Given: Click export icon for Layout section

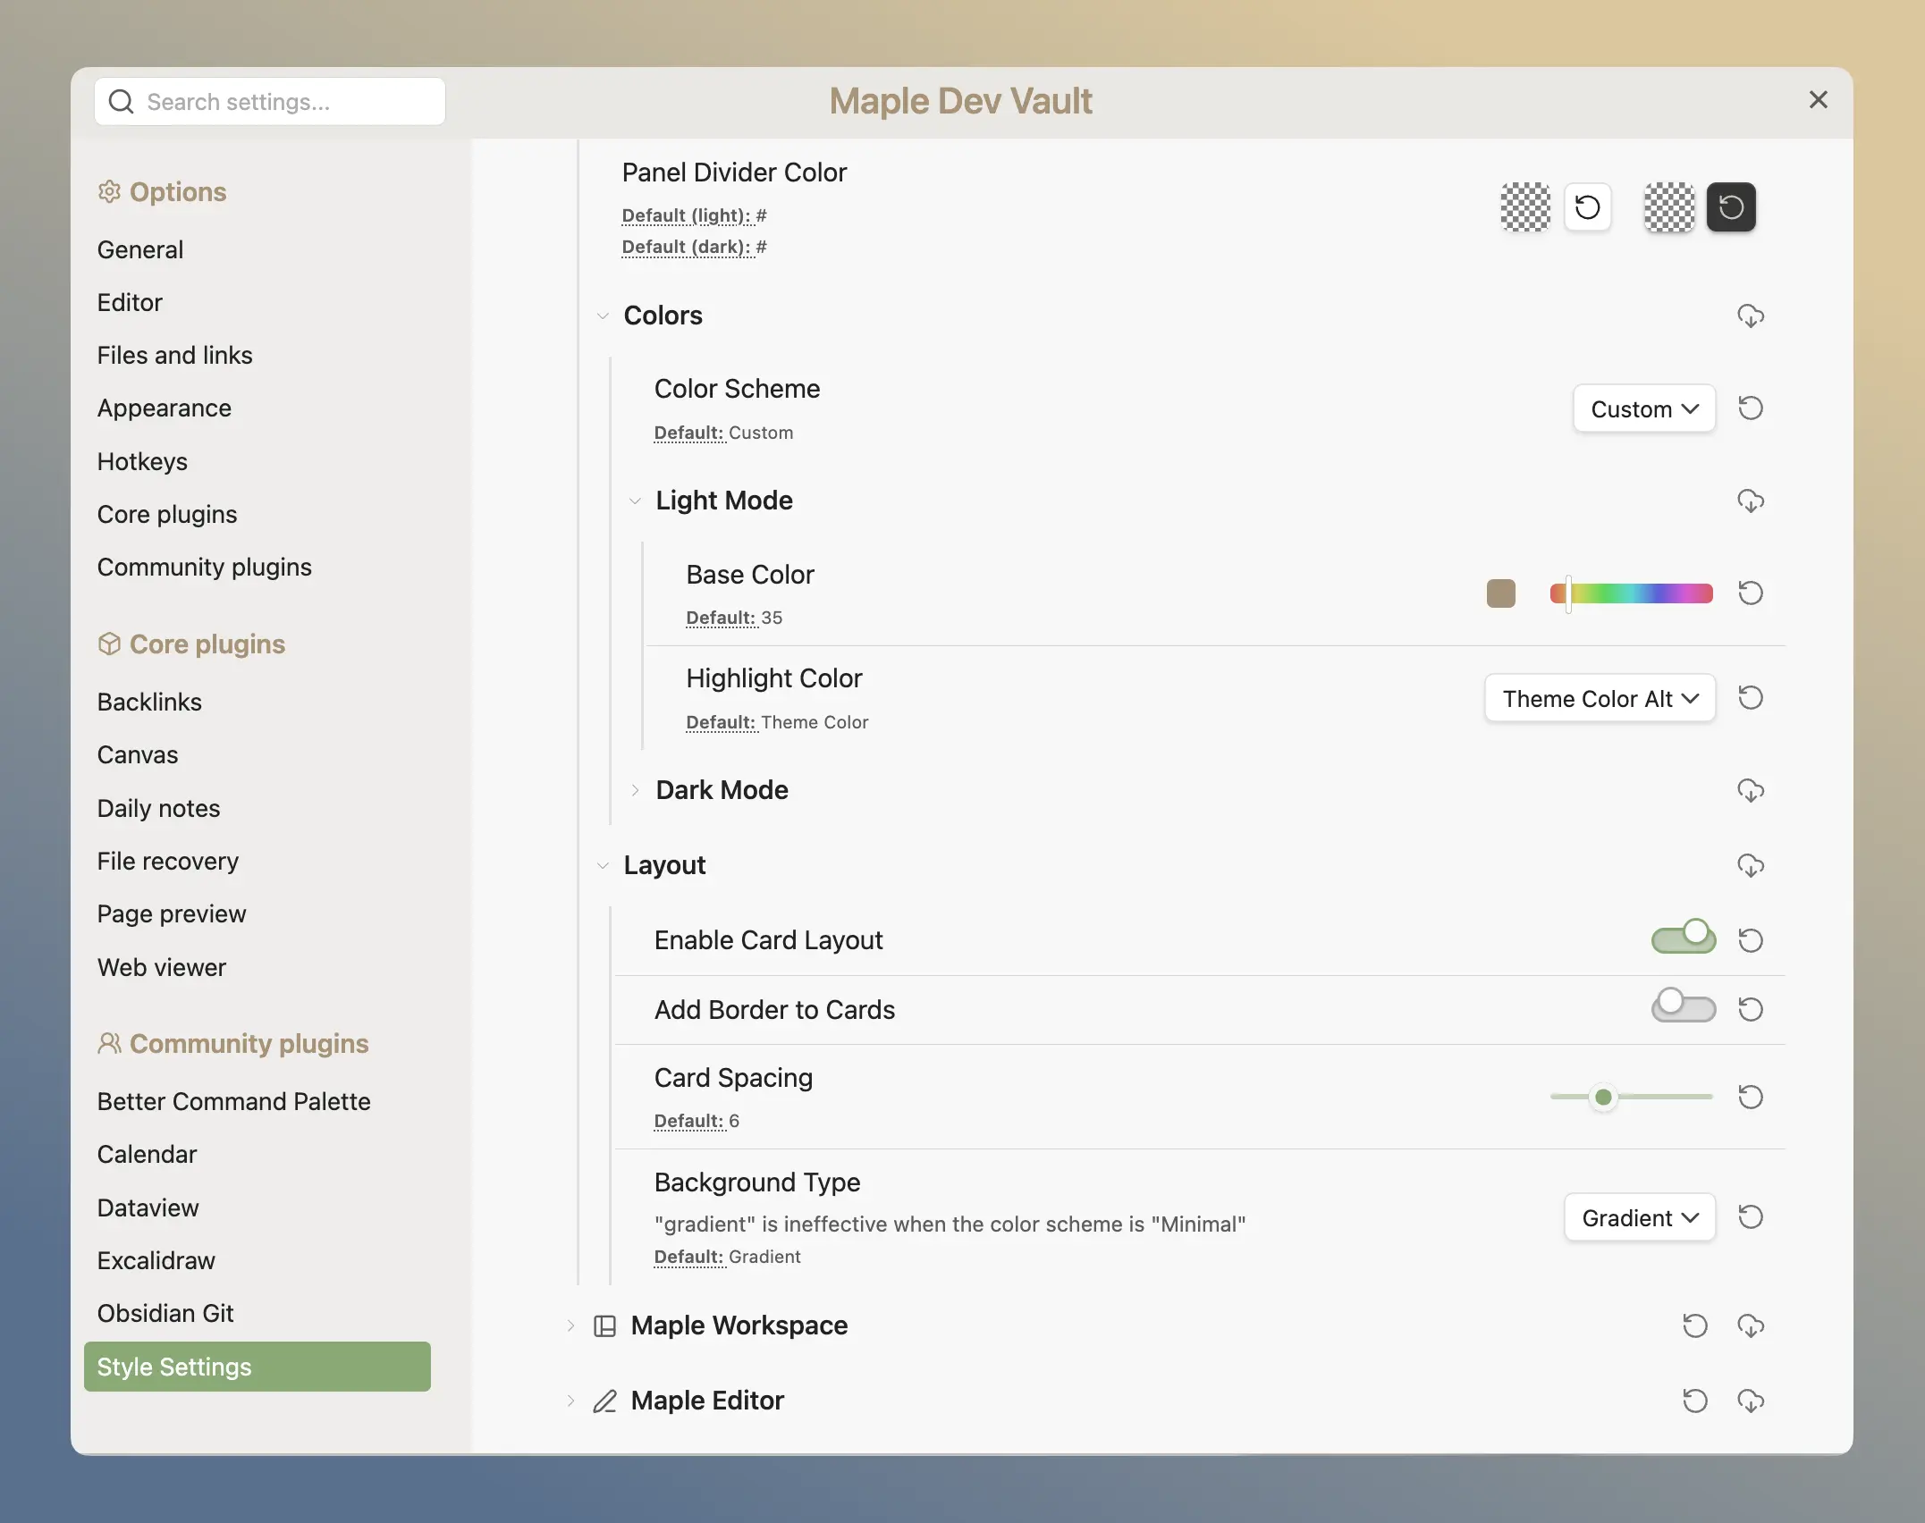Looking at the screenshot, I should (x=1750, y=865).
